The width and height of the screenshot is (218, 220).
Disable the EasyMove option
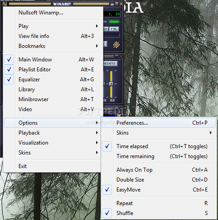coord(159,190)
